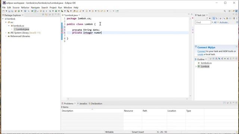Click the New Task icon in Task List
Screen dimensions: 239x134
point(207,18)
